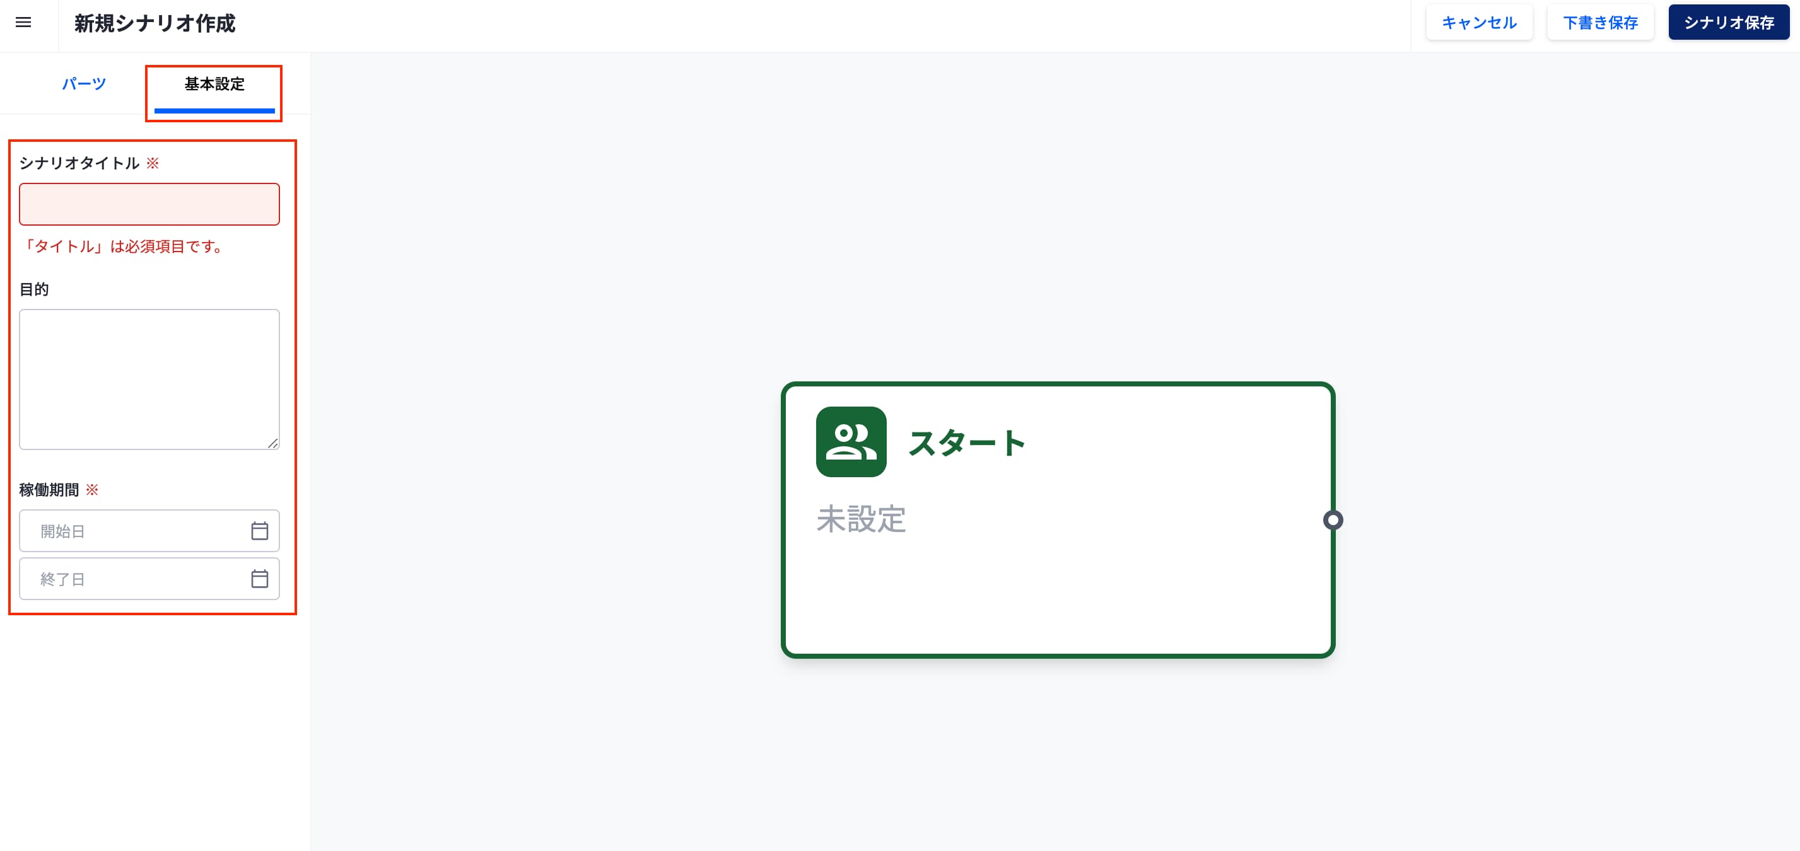
Task: Click inside the 目的 text area
Action: (149, 378)
